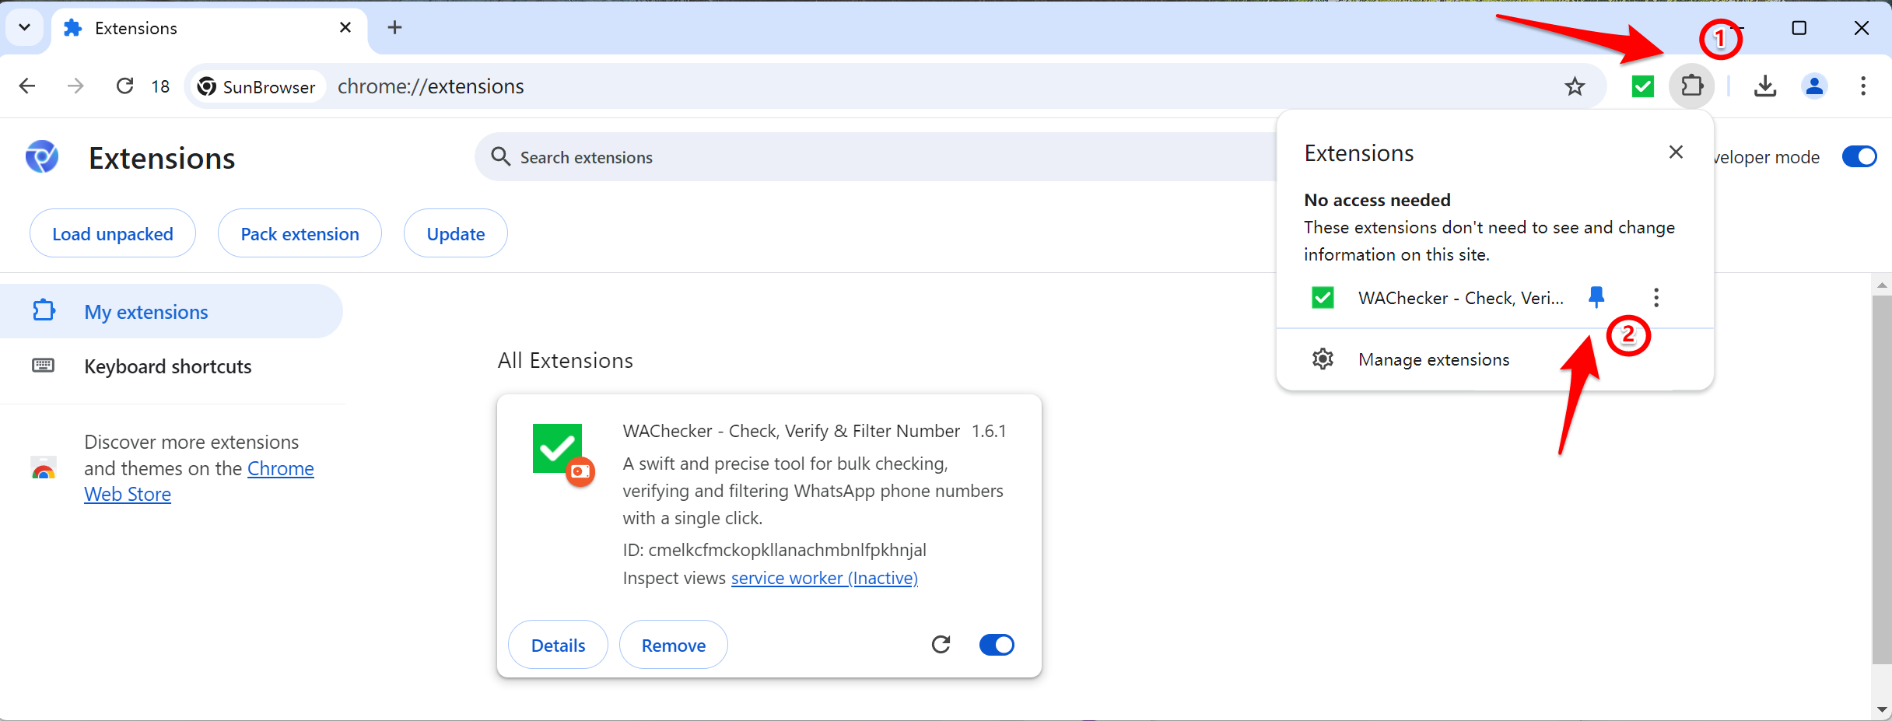This screenshot has height=721, width=1892.
Task: Reload the page with the refresh icon
Action: [124, 86]
